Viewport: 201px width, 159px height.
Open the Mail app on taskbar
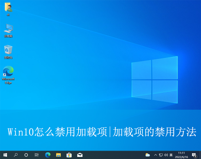(x=80, y=155)
